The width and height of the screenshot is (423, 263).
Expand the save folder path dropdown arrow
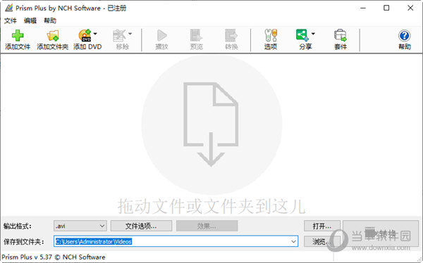(293, 241)
